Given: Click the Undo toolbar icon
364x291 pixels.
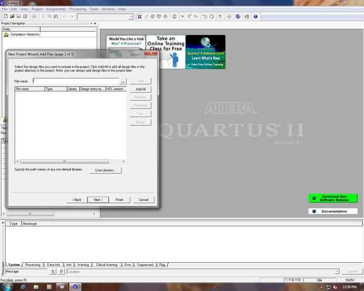Looking at the screenshot, I should pos(65,16).
